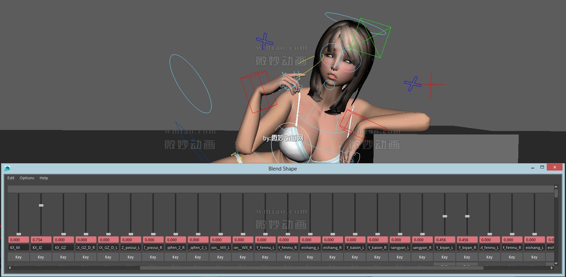
Task: Click the Z_piezui_R target name field
Action: point(153,248)
